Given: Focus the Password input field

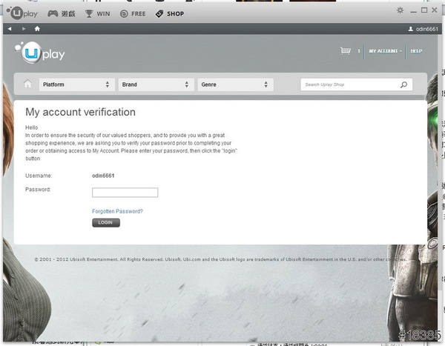Looking at the screenshot, I should point(125,193).
